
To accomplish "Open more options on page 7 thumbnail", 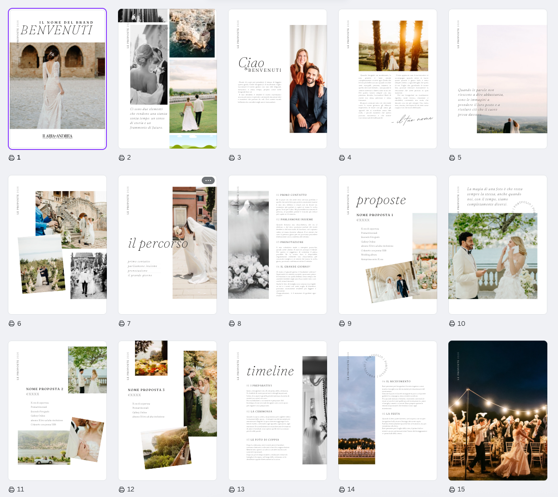I will [208, 180].
